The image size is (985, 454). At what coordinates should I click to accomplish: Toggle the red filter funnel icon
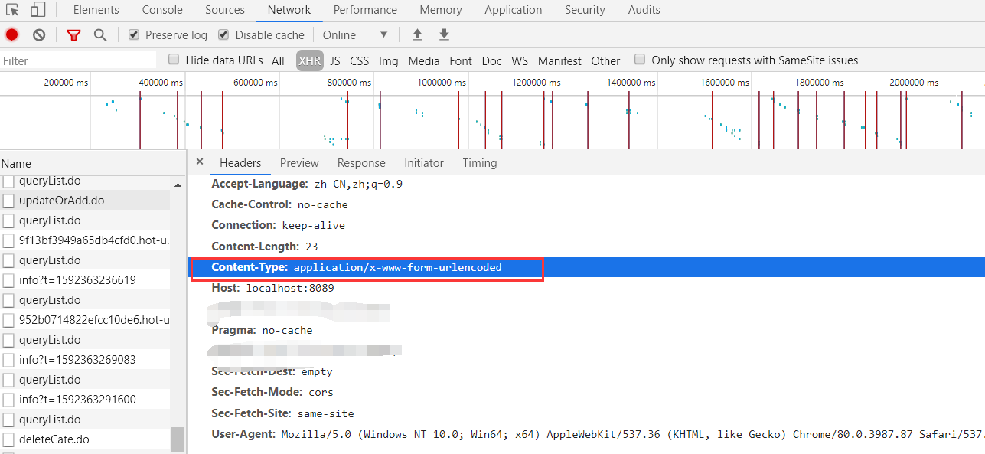tap(73, 35)
